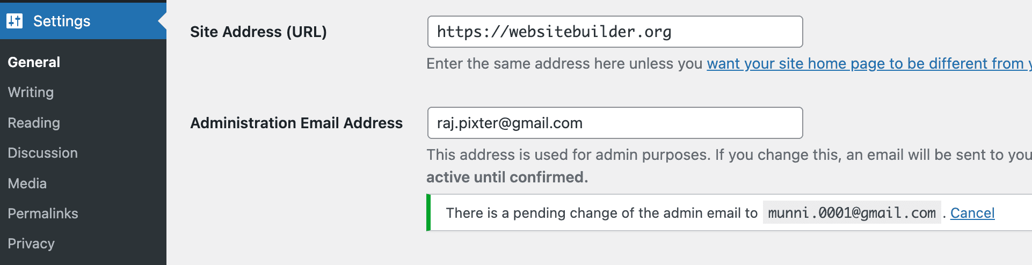Click the admin purposes description text
Viewport: 1032px width, 265px height.
pyautogui.click(x=729, y=166)
